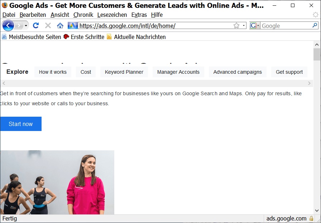Open the Keyword Planner link
The height and width of the screenshot is (223, 321).
pos(124,72)
